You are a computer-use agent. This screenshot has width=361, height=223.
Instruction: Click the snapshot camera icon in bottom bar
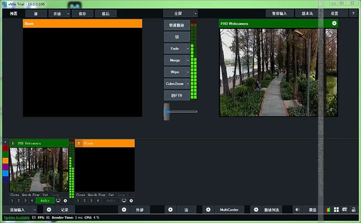tap(345, 210)
